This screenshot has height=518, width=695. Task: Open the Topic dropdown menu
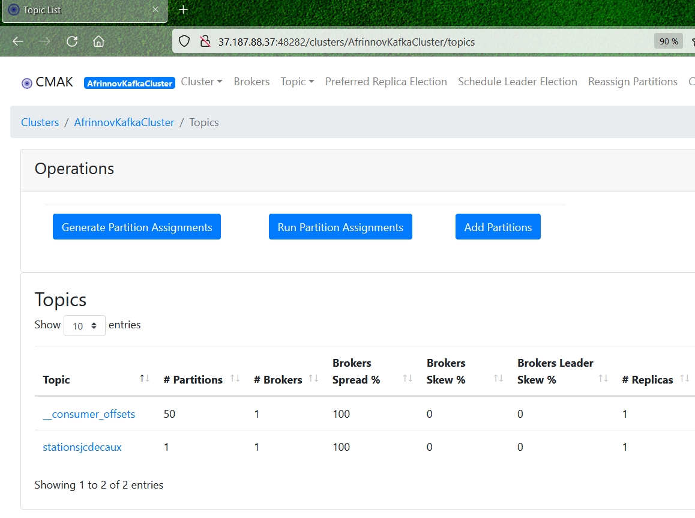click(x=298, y=82)
